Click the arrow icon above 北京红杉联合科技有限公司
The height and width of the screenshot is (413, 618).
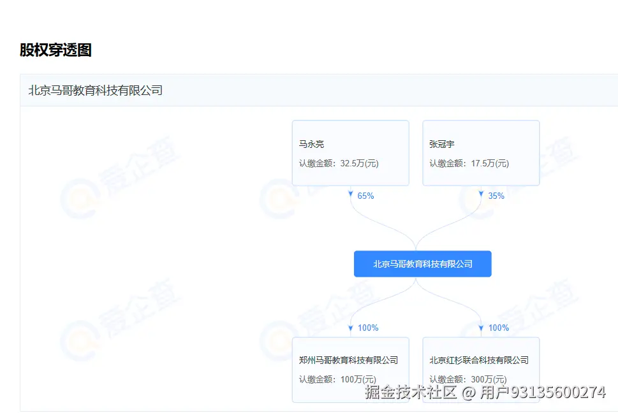481,328
